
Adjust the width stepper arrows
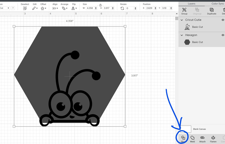(96, 8)
